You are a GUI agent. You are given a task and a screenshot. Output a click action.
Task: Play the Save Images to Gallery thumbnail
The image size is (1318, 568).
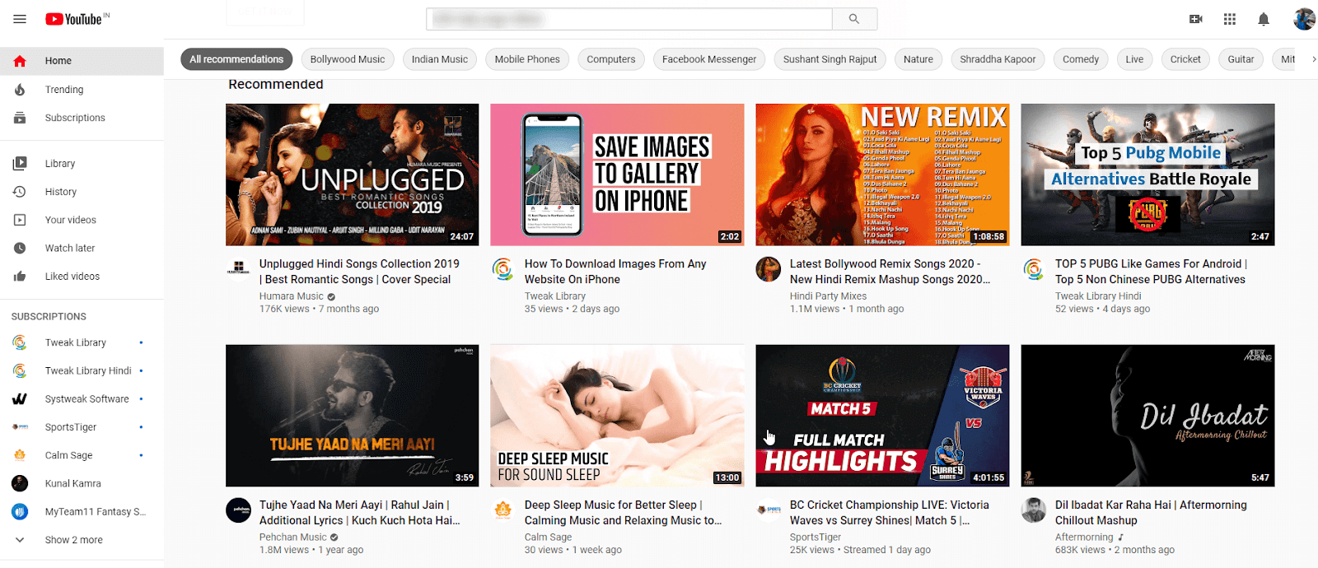coord(617,175)
